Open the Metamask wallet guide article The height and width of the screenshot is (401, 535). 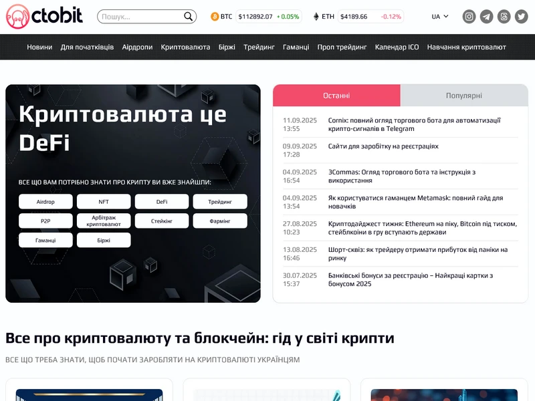tap(415, 203)
